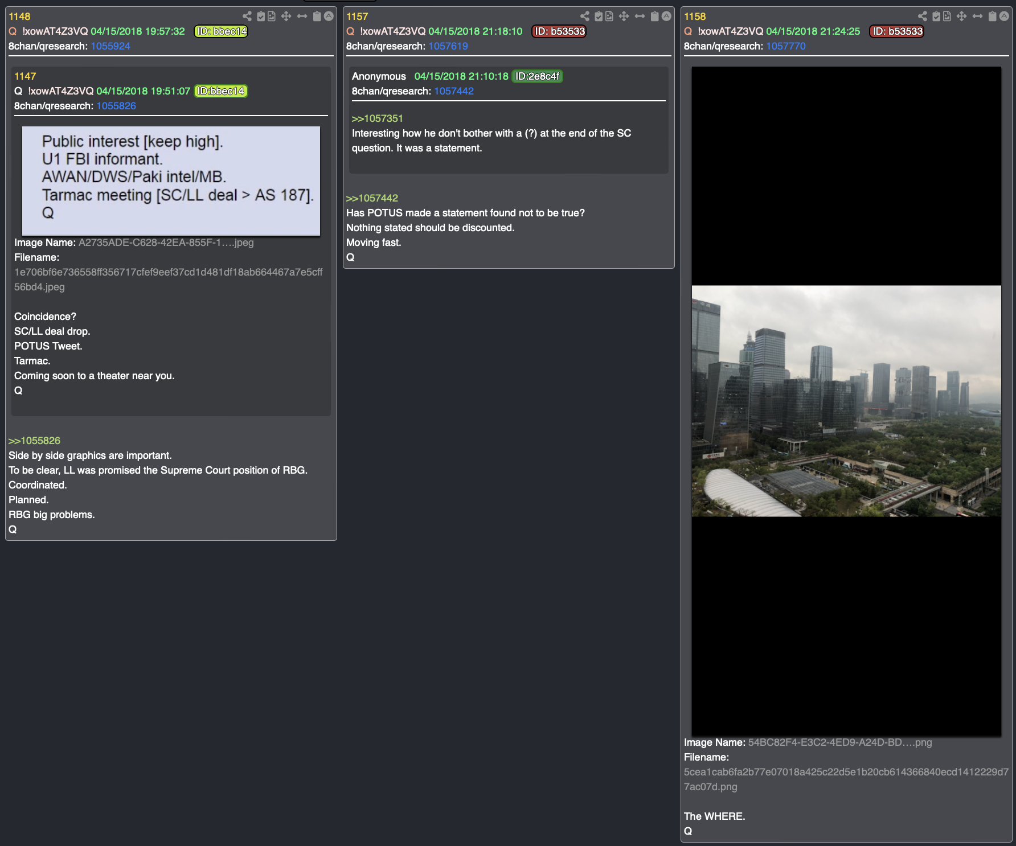Image resolution: width=1016 pixels, height=846 pixels.
Task: Click the plain clipboard icon on post 1148
Action: pos(317,17)
